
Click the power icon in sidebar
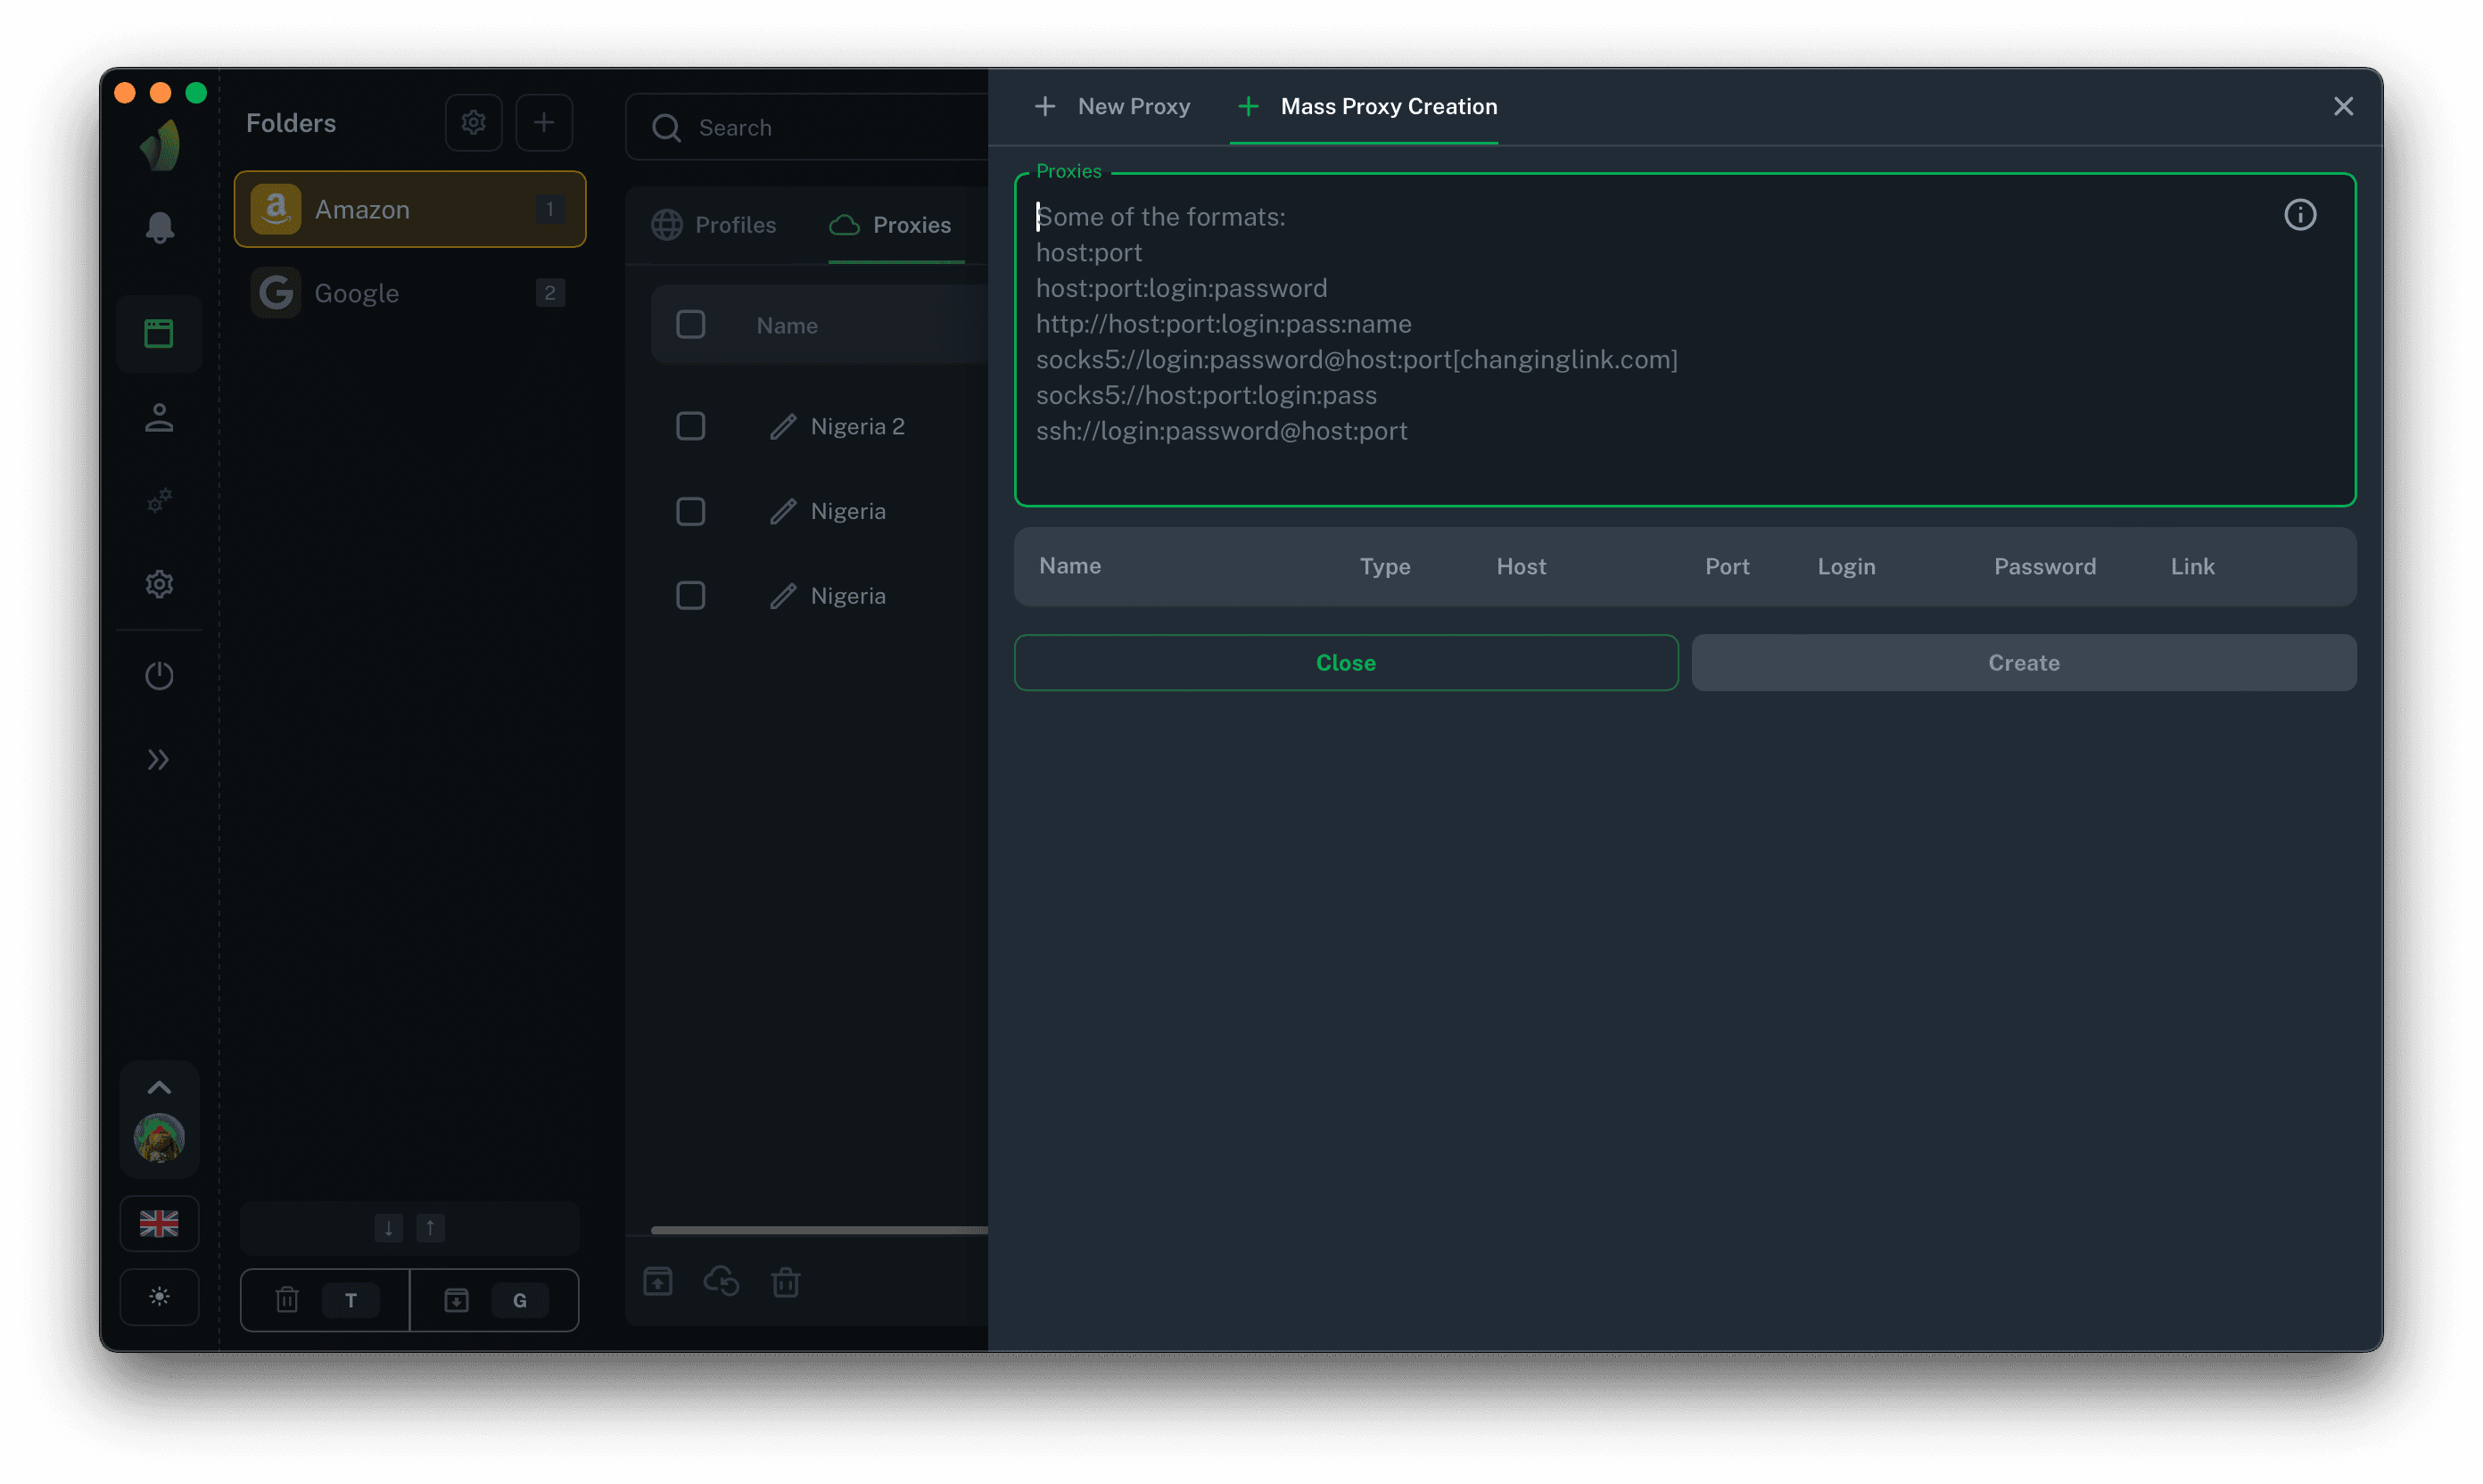click(x=159, y=676)
